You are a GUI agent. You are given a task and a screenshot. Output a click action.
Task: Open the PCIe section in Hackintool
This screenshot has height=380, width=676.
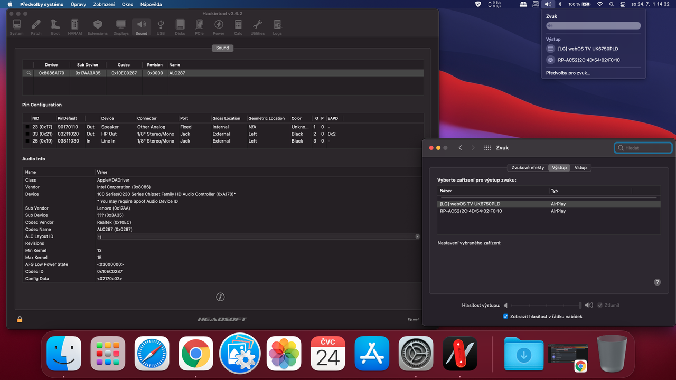(199, 27)
